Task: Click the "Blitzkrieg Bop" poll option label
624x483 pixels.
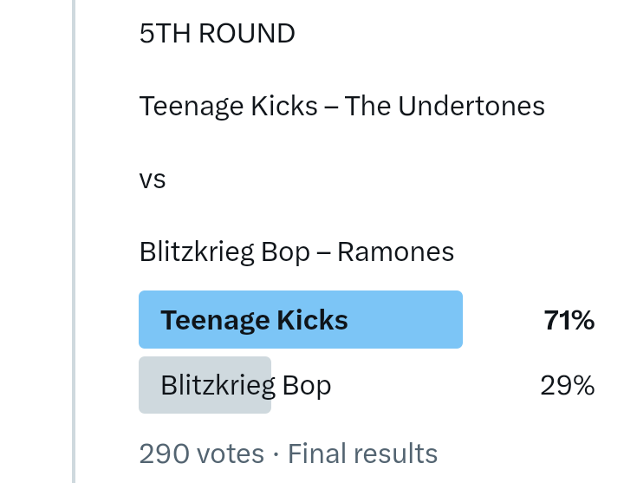Action: pos(245,385)
